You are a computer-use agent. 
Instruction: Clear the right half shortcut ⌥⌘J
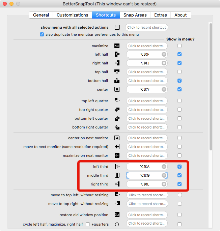[x=164, y=63]
